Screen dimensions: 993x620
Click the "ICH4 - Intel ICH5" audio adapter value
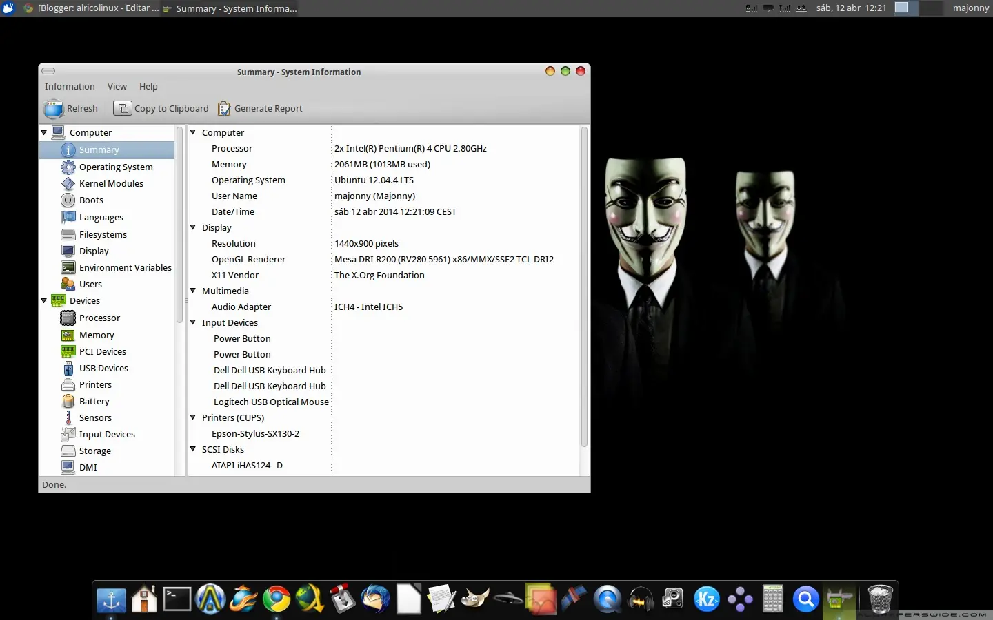[x=368, y=307]
